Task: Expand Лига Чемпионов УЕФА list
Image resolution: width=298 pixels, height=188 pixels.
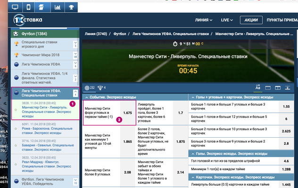Action: click(75, 64)
